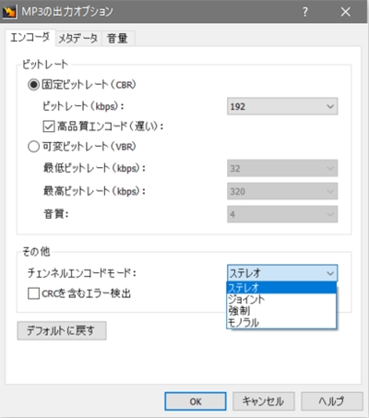This screenshot has width=369, height=418.
Task: Select 固定ビットレート (CBR) radio button
Action: point(33,84)
